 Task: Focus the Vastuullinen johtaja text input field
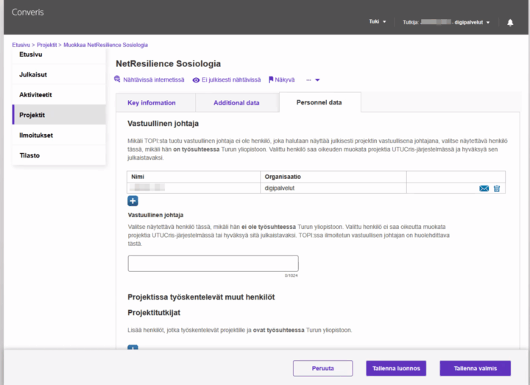[x=213, y=264]
